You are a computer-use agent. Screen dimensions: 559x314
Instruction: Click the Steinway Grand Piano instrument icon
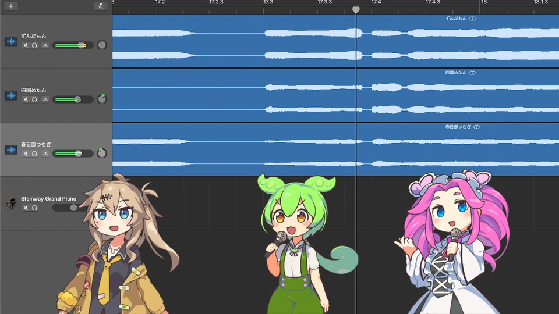pos(10,204)
